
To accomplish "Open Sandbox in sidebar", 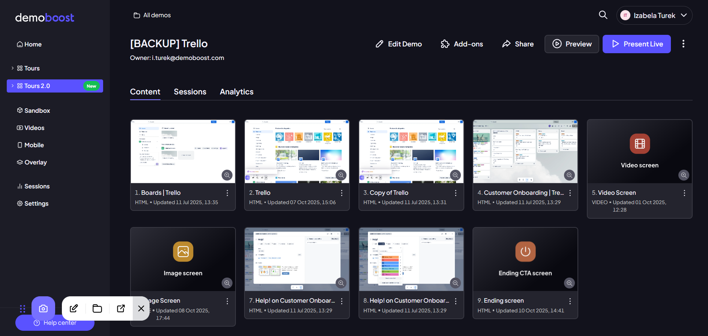I will coord(33,111).
